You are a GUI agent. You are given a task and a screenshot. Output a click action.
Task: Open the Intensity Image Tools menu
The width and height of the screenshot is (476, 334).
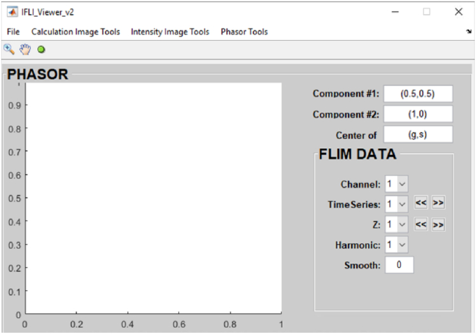click(x=169, y=31)
